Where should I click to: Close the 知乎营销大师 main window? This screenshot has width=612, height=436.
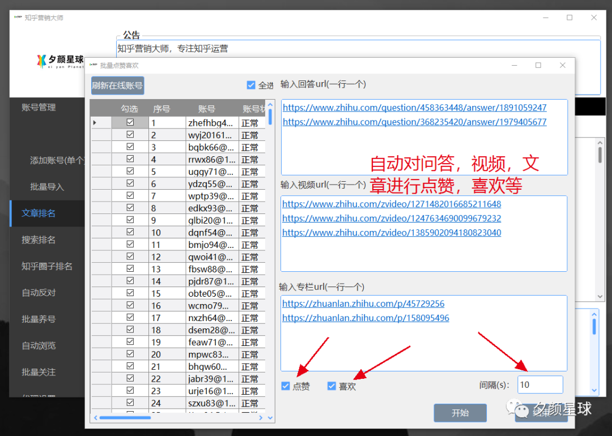tap(594, 18)
